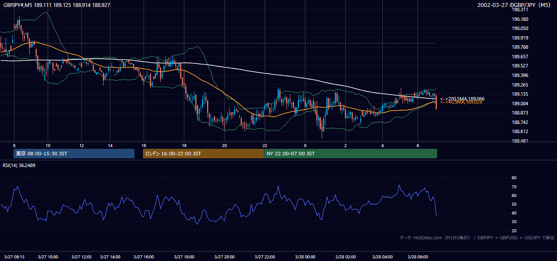Click RSI scale level 40

514,213
